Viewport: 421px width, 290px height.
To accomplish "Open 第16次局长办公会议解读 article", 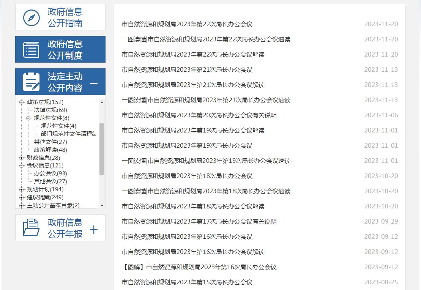I will pos(193,252).
